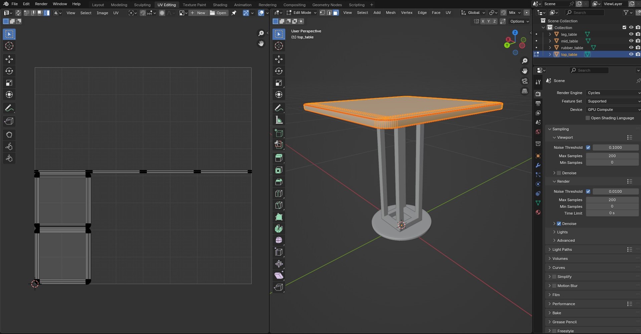This screenshot has width=641, height=334.
Task: Open the viewport Options popover
Action: coord(519,21)
